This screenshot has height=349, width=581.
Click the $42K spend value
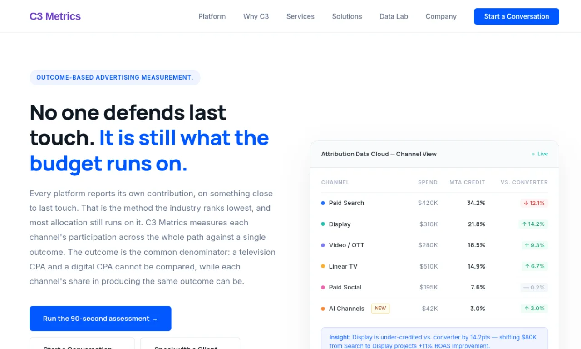coord(430,309)
